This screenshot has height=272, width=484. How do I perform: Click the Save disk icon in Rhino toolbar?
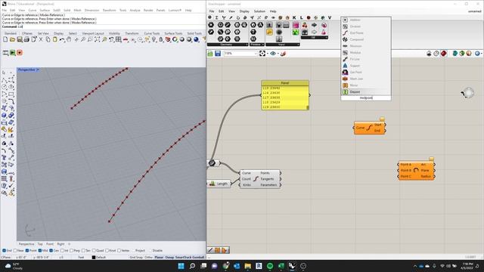pyautogui.click(x=20, y=39)
